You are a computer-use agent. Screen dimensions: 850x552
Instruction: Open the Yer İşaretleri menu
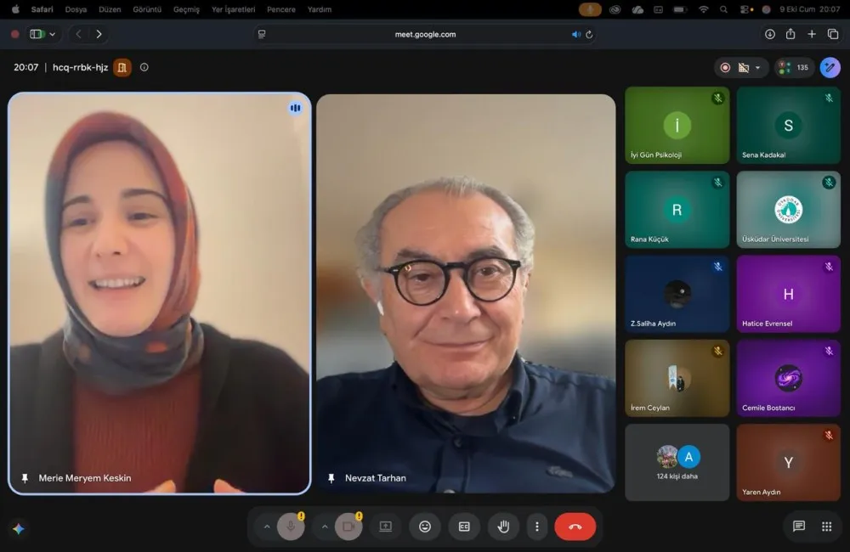click(x=233, y=9)
